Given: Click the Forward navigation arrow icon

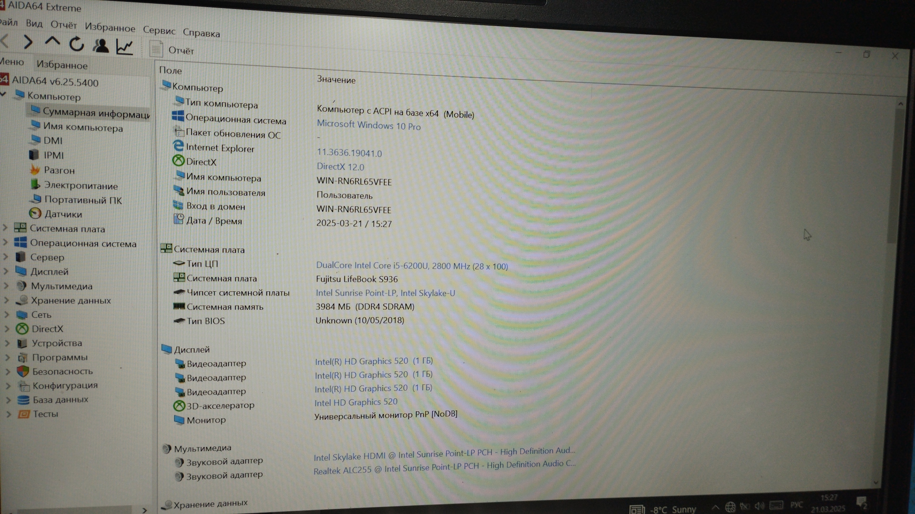Looking at the screenshot, I should coord(28,43).
